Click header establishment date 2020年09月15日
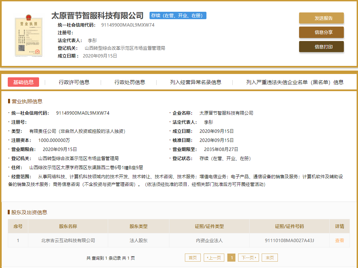 [x=100, y=56]
